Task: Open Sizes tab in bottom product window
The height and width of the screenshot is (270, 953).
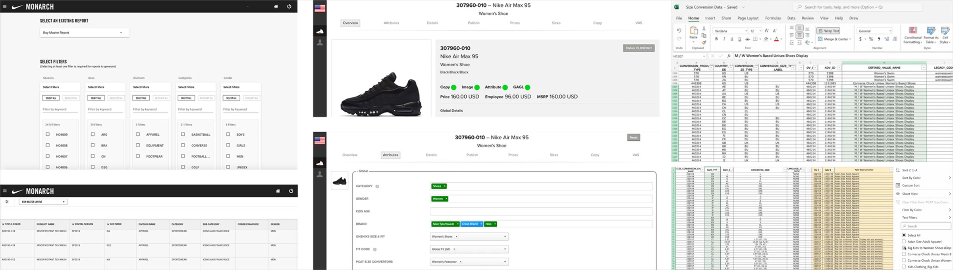Action: 554,155
